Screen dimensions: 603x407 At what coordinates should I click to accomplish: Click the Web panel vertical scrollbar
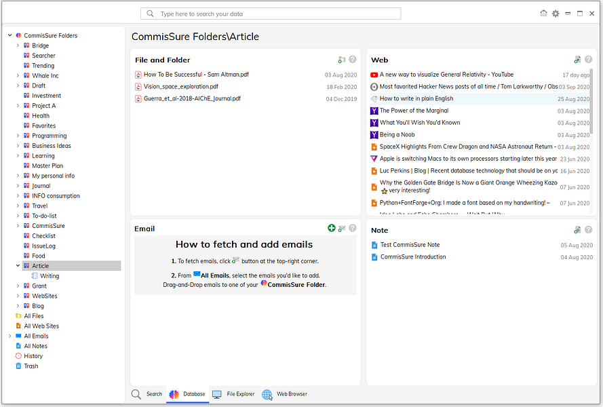click(x=591, y=102)
